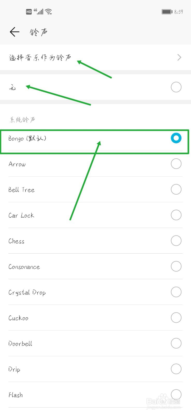Tap the 4G signal bars icon

[x=38, y=11]
